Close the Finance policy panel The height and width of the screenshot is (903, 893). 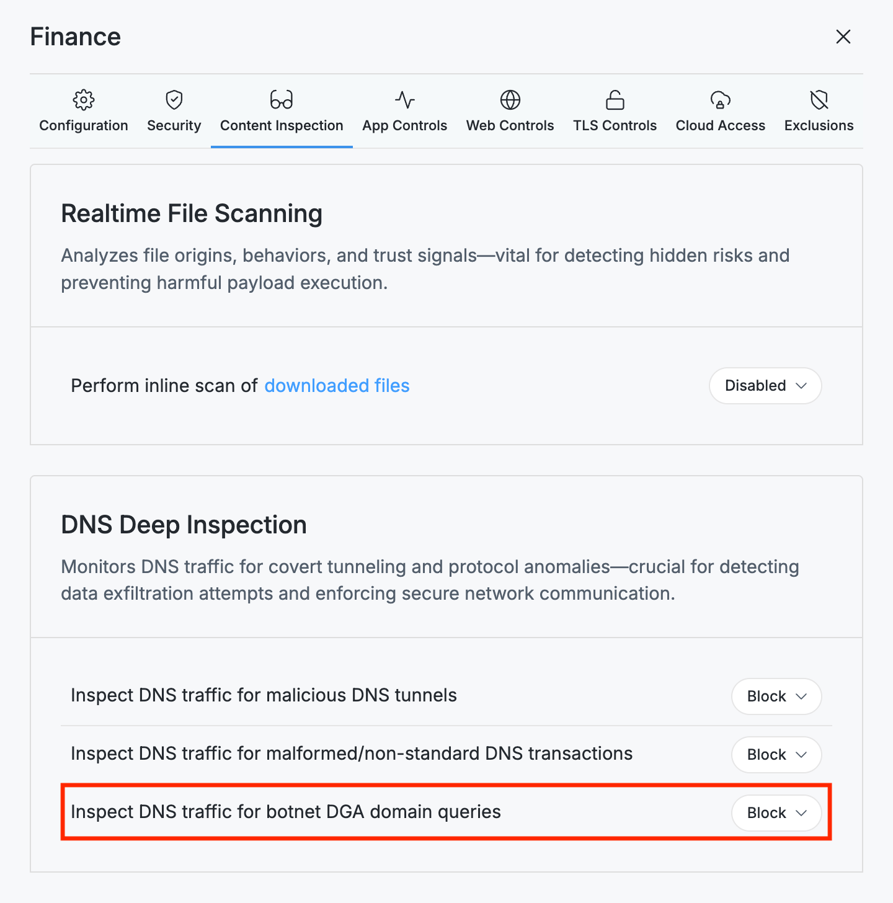[843, 37]
